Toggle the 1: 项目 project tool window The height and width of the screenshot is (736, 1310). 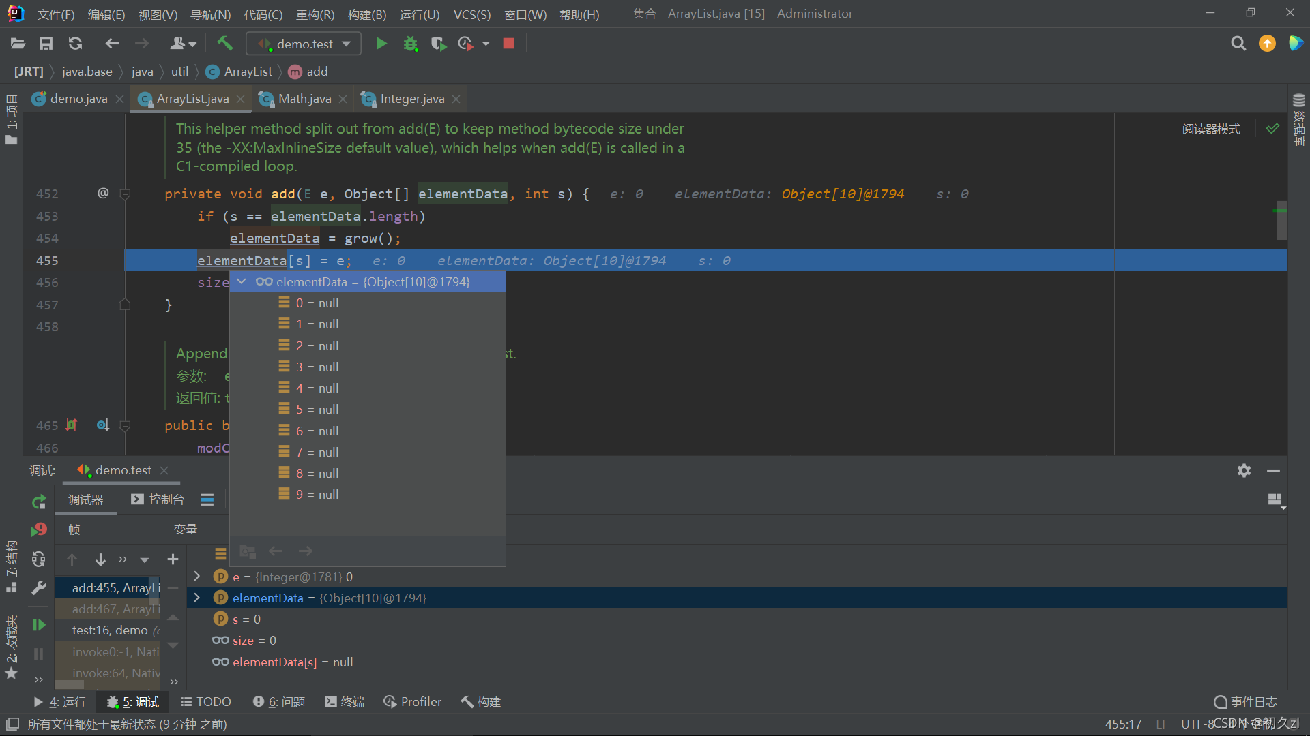(12, 120)
